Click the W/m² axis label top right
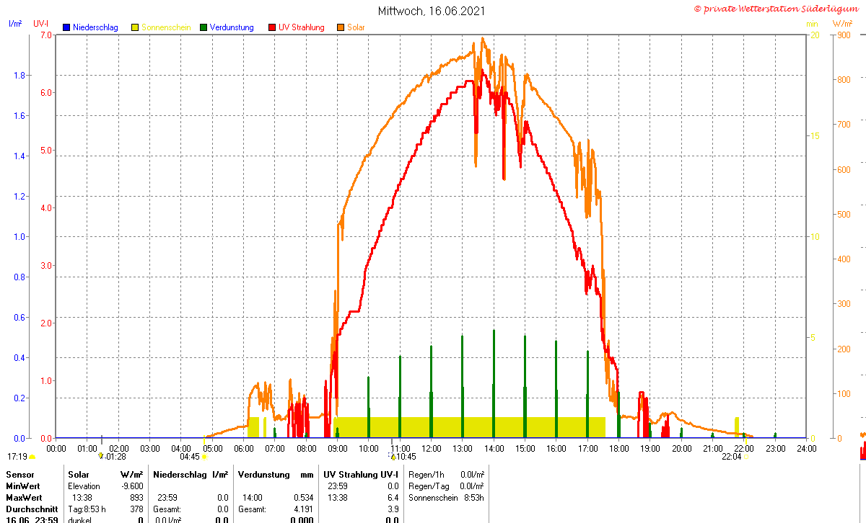 tap(842, 24)
